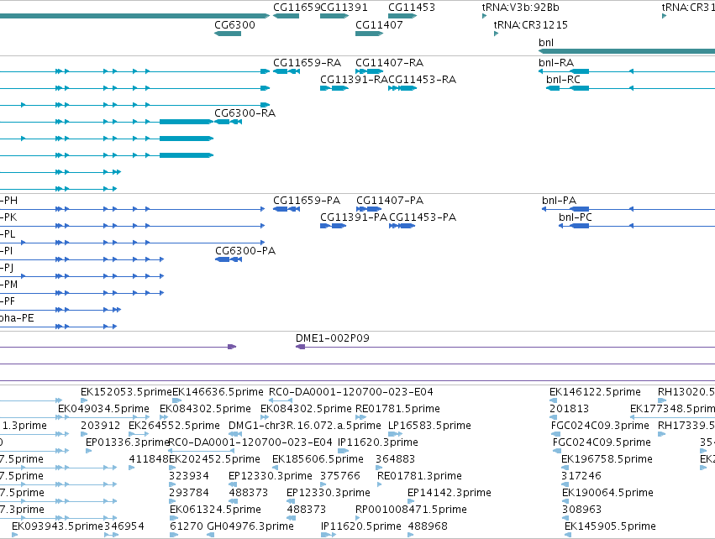Image resolution: width=715 pixels, height=539 pixels.
Task: Click the tRNA:V3b:92Bb label
Action: click(x=520, y=8)
